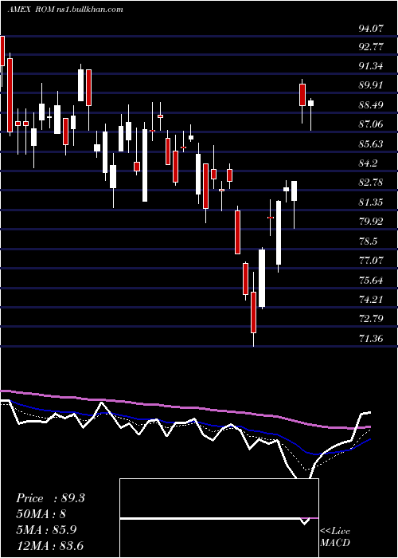
Task: Click the lowest red candlestick near 72.79
Action: (253, 312)
